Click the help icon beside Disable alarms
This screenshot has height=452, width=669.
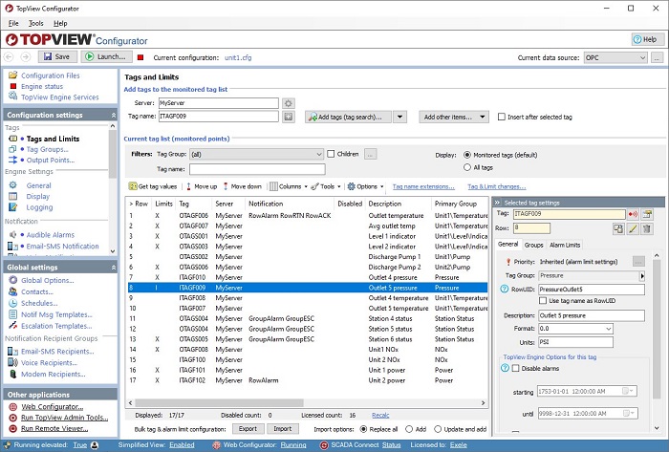coord(505,368)
